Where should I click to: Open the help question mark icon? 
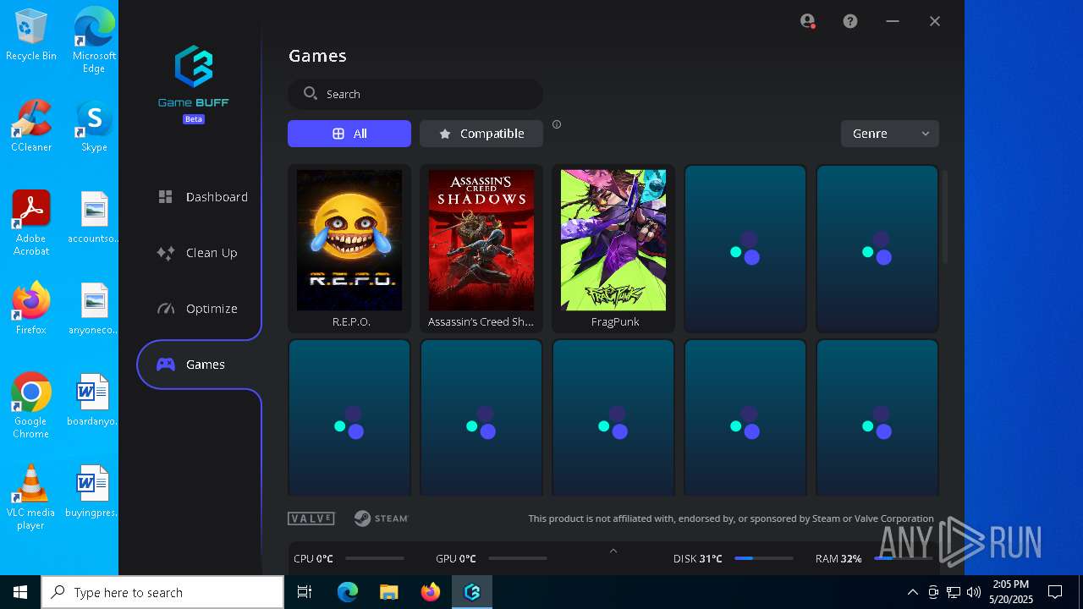[x=850, y=21]
